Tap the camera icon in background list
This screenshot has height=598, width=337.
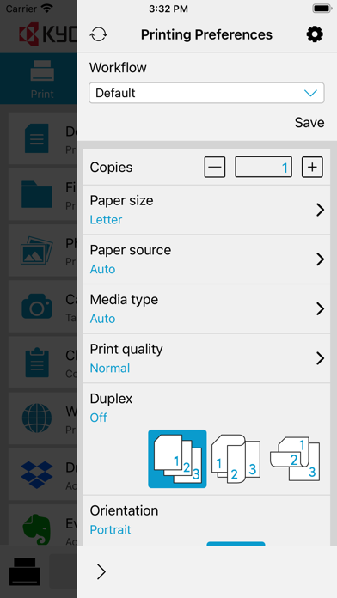click(37, 306)
